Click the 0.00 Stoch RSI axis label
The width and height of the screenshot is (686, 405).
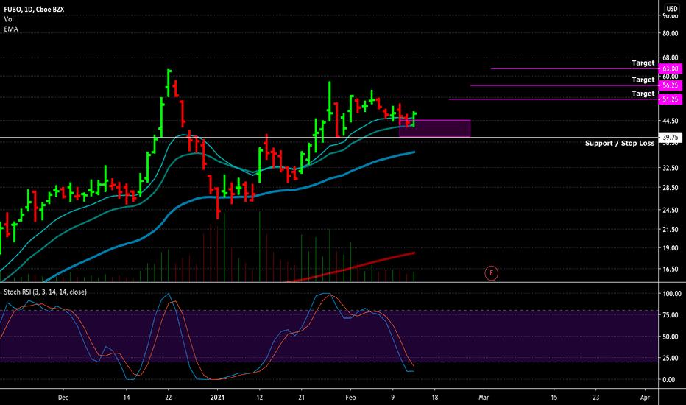point(668,380)
